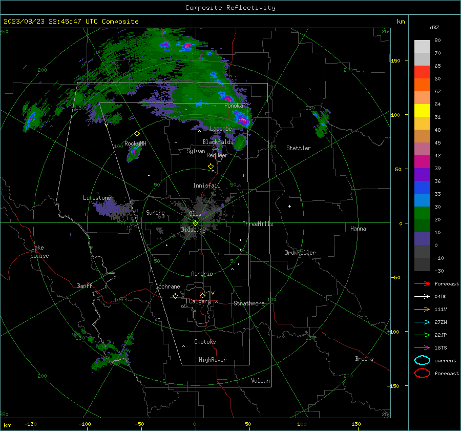Click the Lake Louise label
Viewport: 461px width, 431px height.
click(x=39, y=252)
